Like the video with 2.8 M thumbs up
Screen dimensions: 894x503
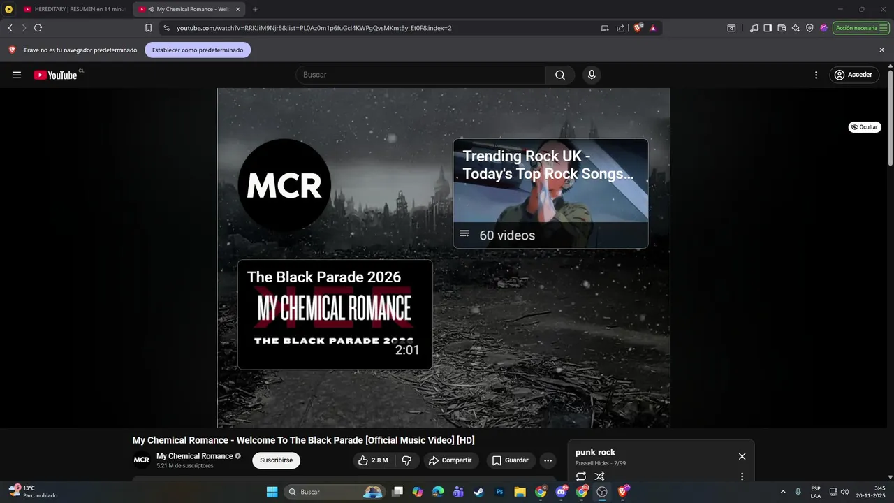[373, 460]
